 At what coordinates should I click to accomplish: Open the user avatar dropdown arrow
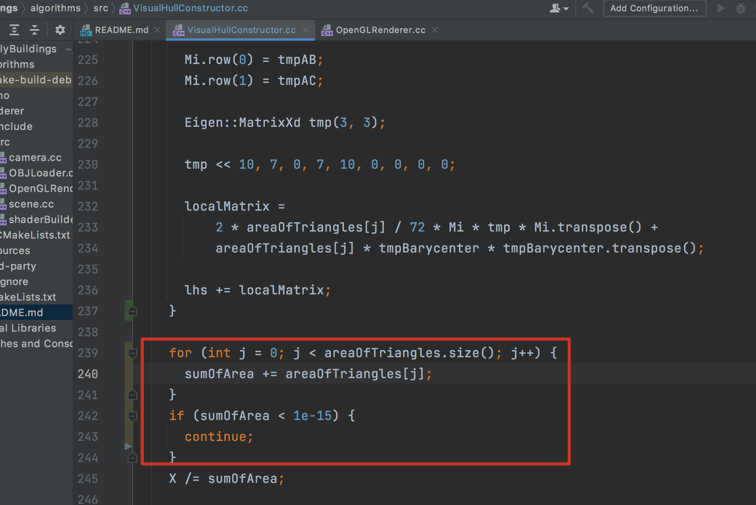[566, 9]
